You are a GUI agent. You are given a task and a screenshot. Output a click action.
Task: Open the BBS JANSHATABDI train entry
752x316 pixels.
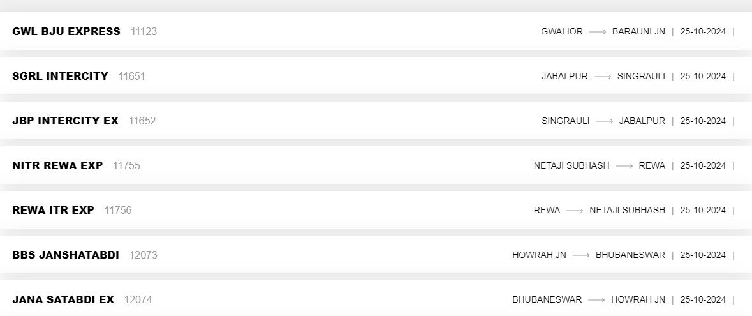pyautogui.click(x=66, y=255)
